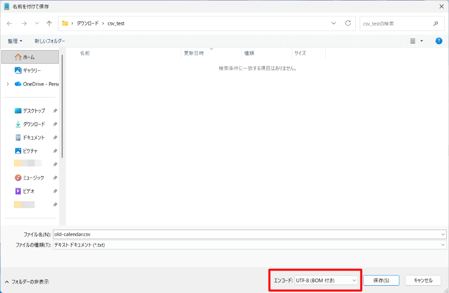Viewport: 449px width, 293px height.
Task: Click the search magnifier icon
Action: 436,24
